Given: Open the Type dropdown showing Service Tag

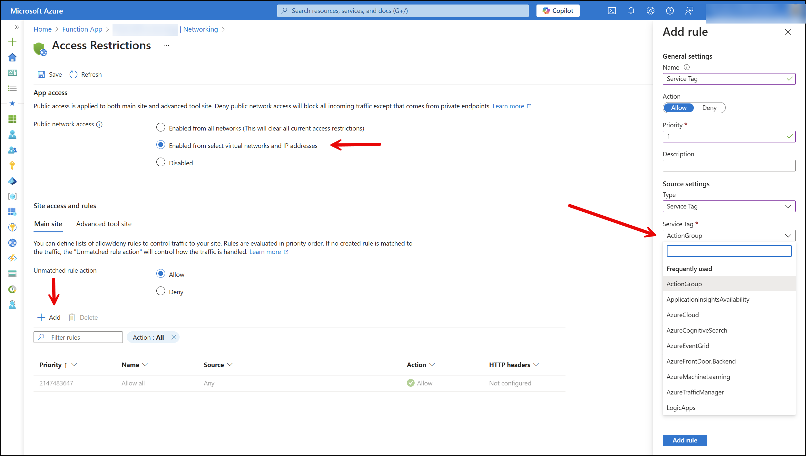Looking at the screenshot, I should tap(729, 206).
